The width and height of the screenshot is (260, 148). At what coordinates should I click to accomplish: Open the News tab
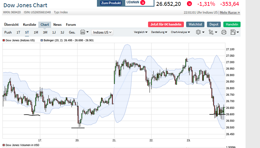pos(57,25)
